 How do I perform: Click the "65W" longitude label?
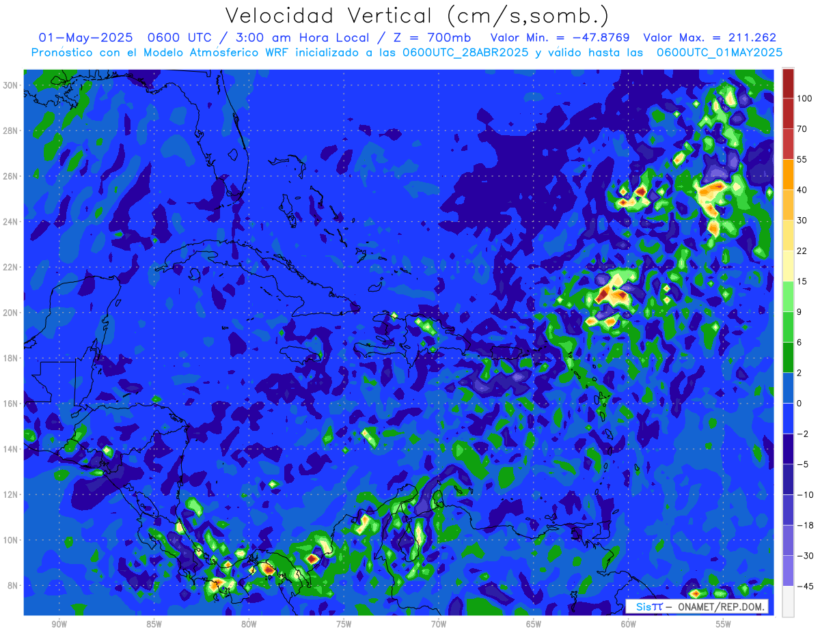pyautogui.click(x=534, y=623)
